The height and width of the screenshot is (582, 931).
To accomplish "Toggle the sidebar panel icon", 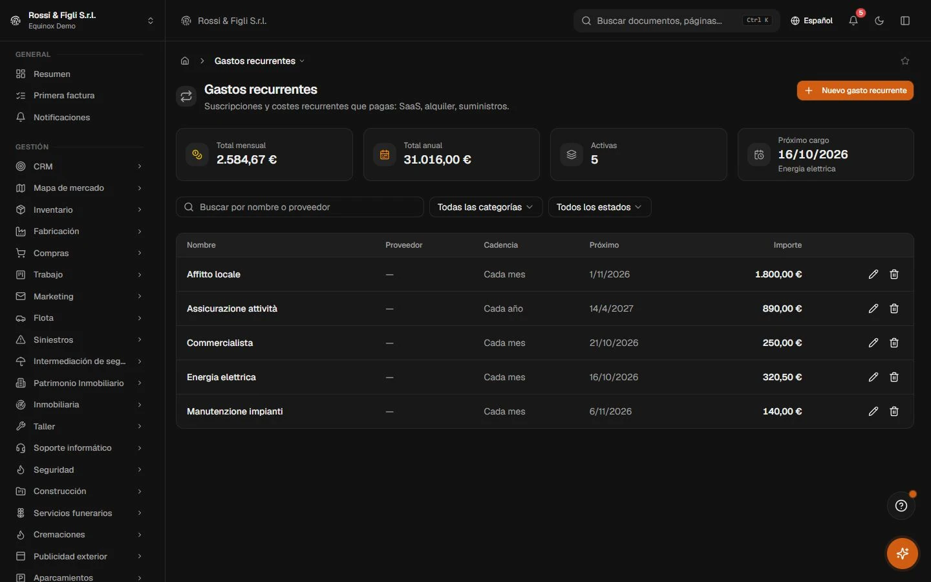I will click(905, 21).
